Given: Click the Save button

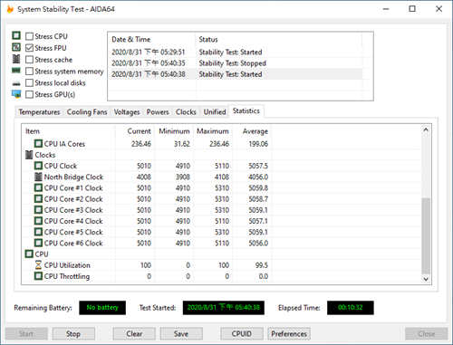Looking at the screenshot, I should pos(181,334).
